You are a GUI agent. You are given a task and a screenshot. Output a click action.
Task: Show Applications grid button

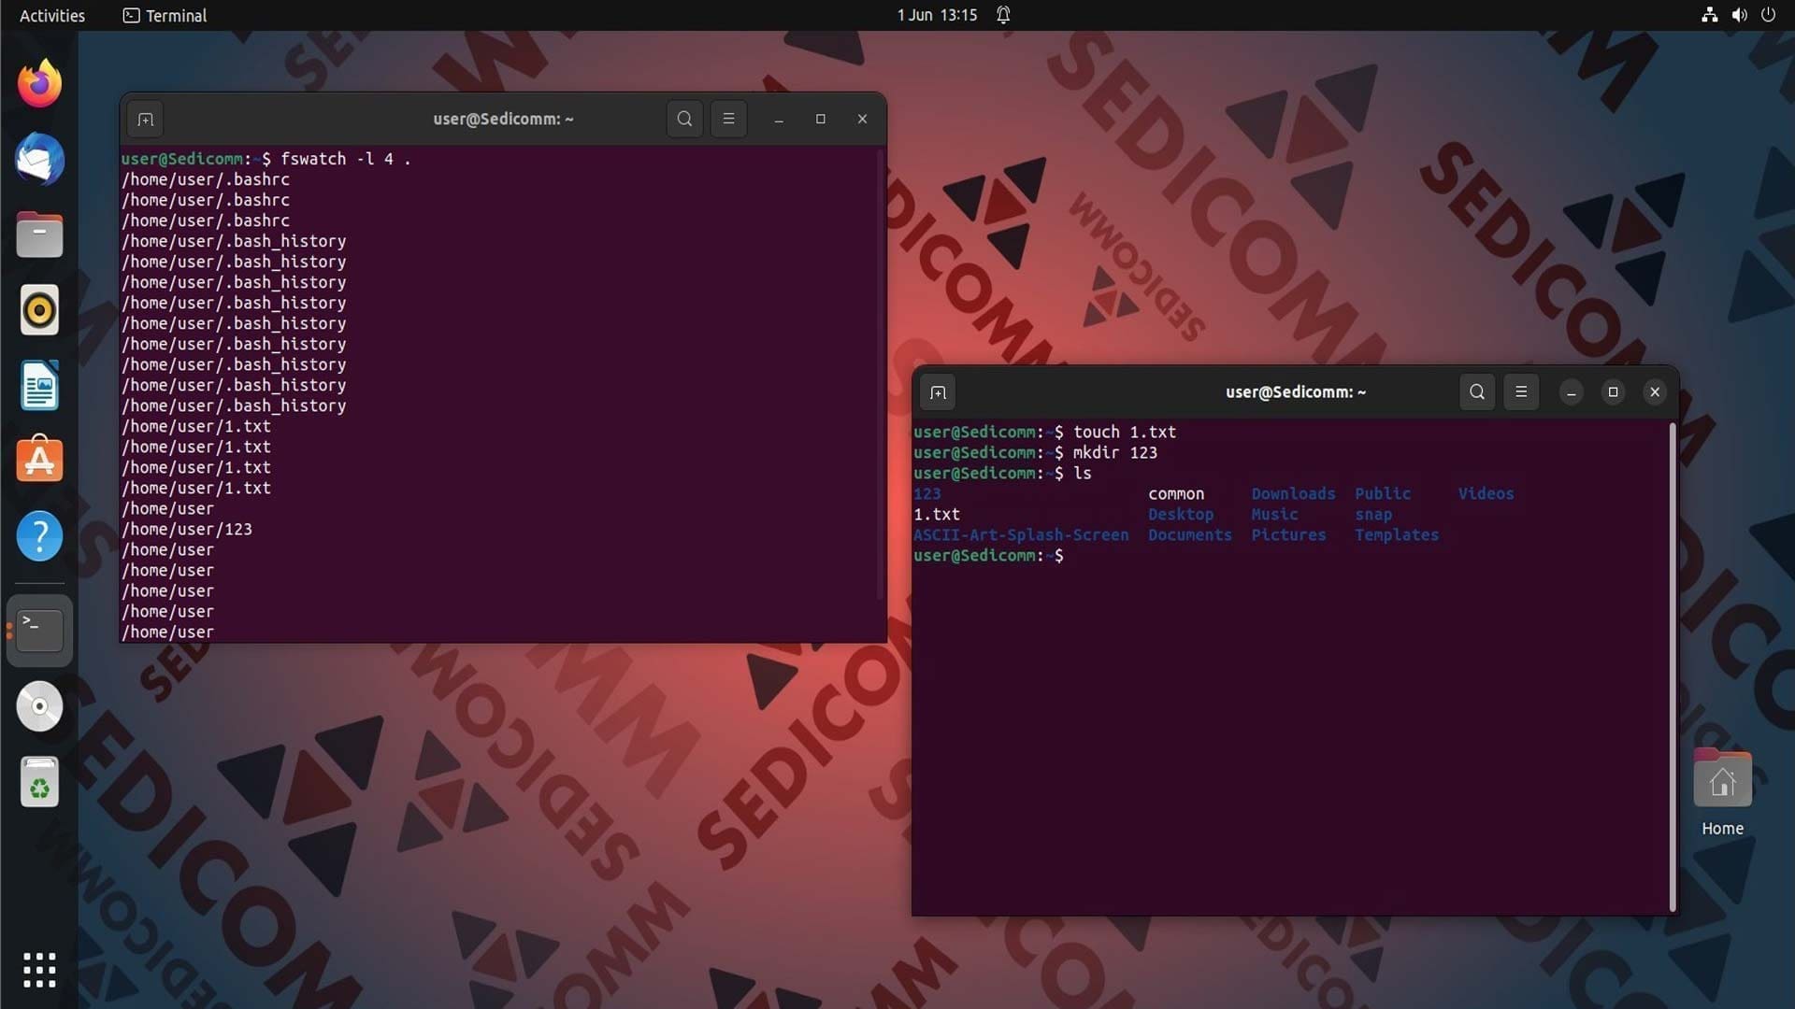[39, 970]
